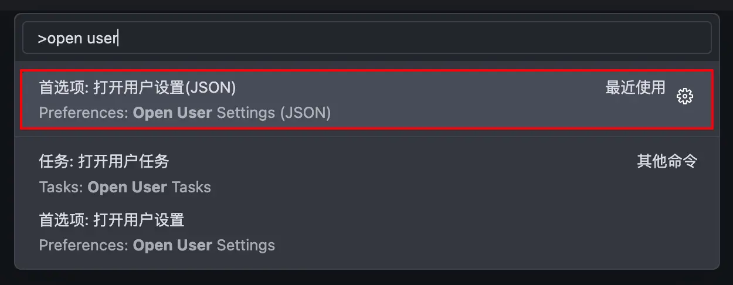Image resolution: width=733 pixels, height=285 pixels.
Task: Click bold "Open User" in the bottom row
Action: pyautogui.click(x=172, y=245)
